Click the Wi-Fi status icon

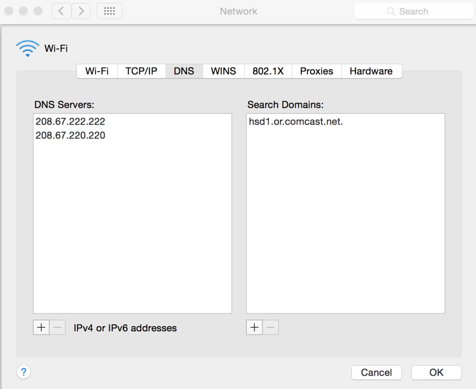coord(27,48)
